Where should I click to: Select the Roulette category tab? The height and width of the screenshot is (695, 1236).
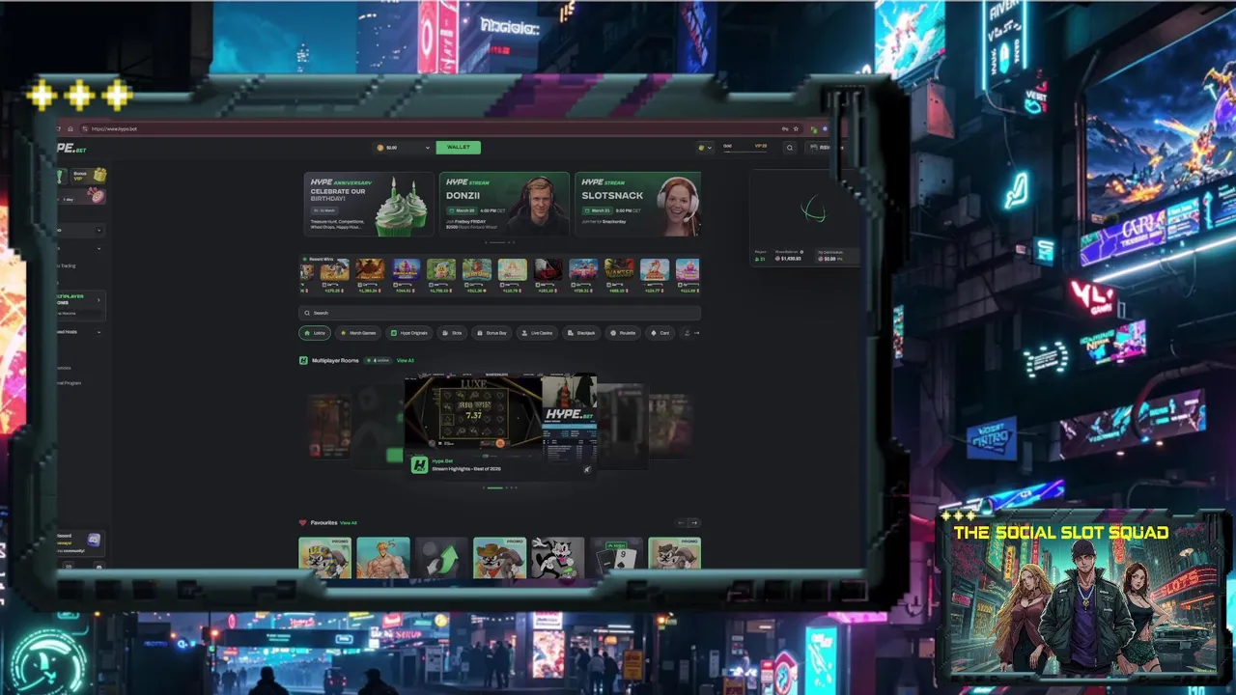click(x=624, y=333)
